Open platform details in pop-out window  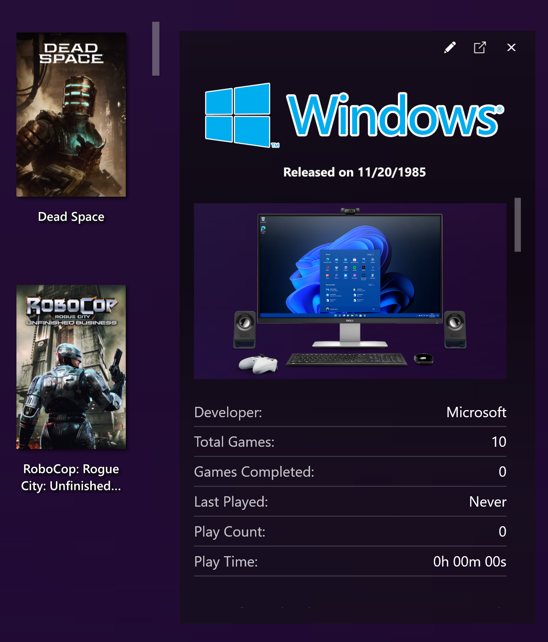(480, 48)
